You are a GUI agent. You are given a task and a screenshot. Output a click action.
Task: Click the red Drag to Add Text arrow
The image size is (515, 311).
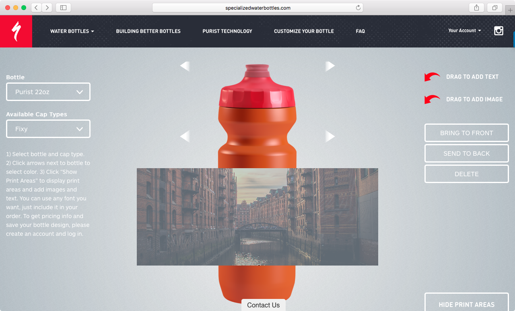click(433, 77)
